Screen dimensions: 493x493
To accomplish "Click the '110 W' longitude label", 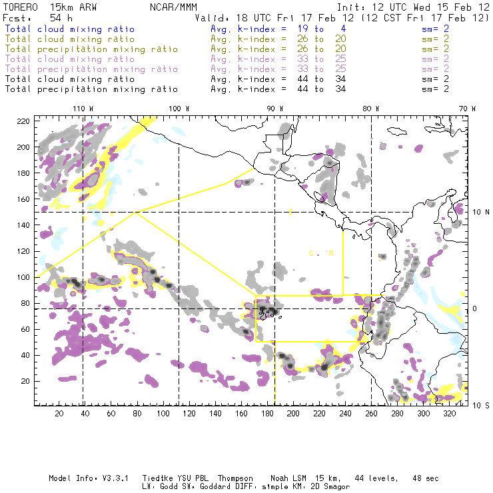I will coord(83,109).
